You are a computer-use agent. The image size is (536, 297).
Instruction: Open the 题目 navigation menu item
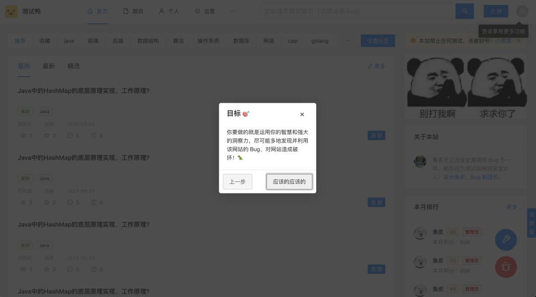pos(134,11)
